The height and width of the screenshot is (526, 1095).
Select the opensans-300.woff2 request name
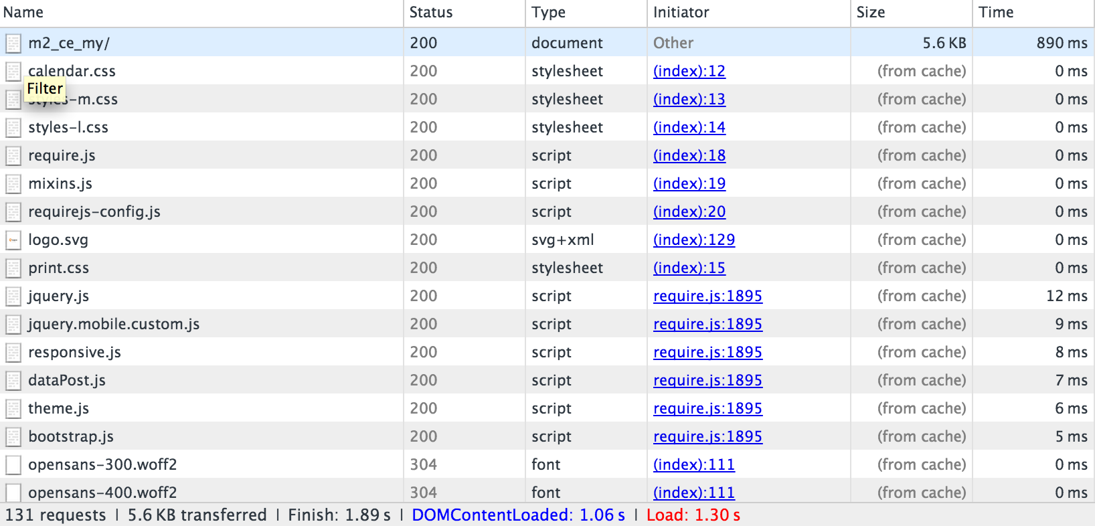[x=102, y=464]
